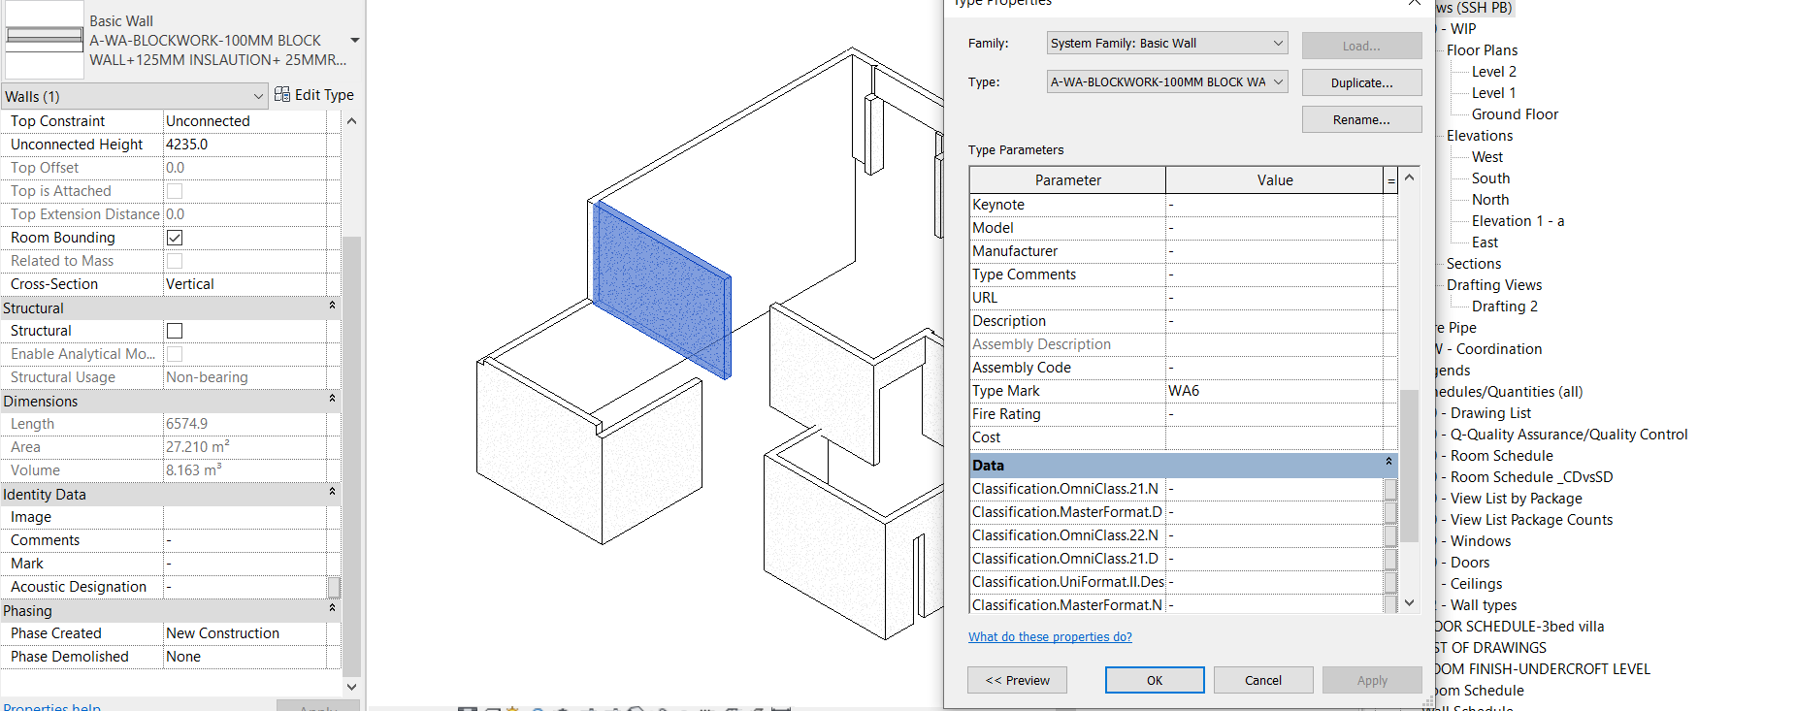The width and height of the screenshot is (1796, 711).
Task: Click the Fire Rating value cell
Action: coord(1274,414)
